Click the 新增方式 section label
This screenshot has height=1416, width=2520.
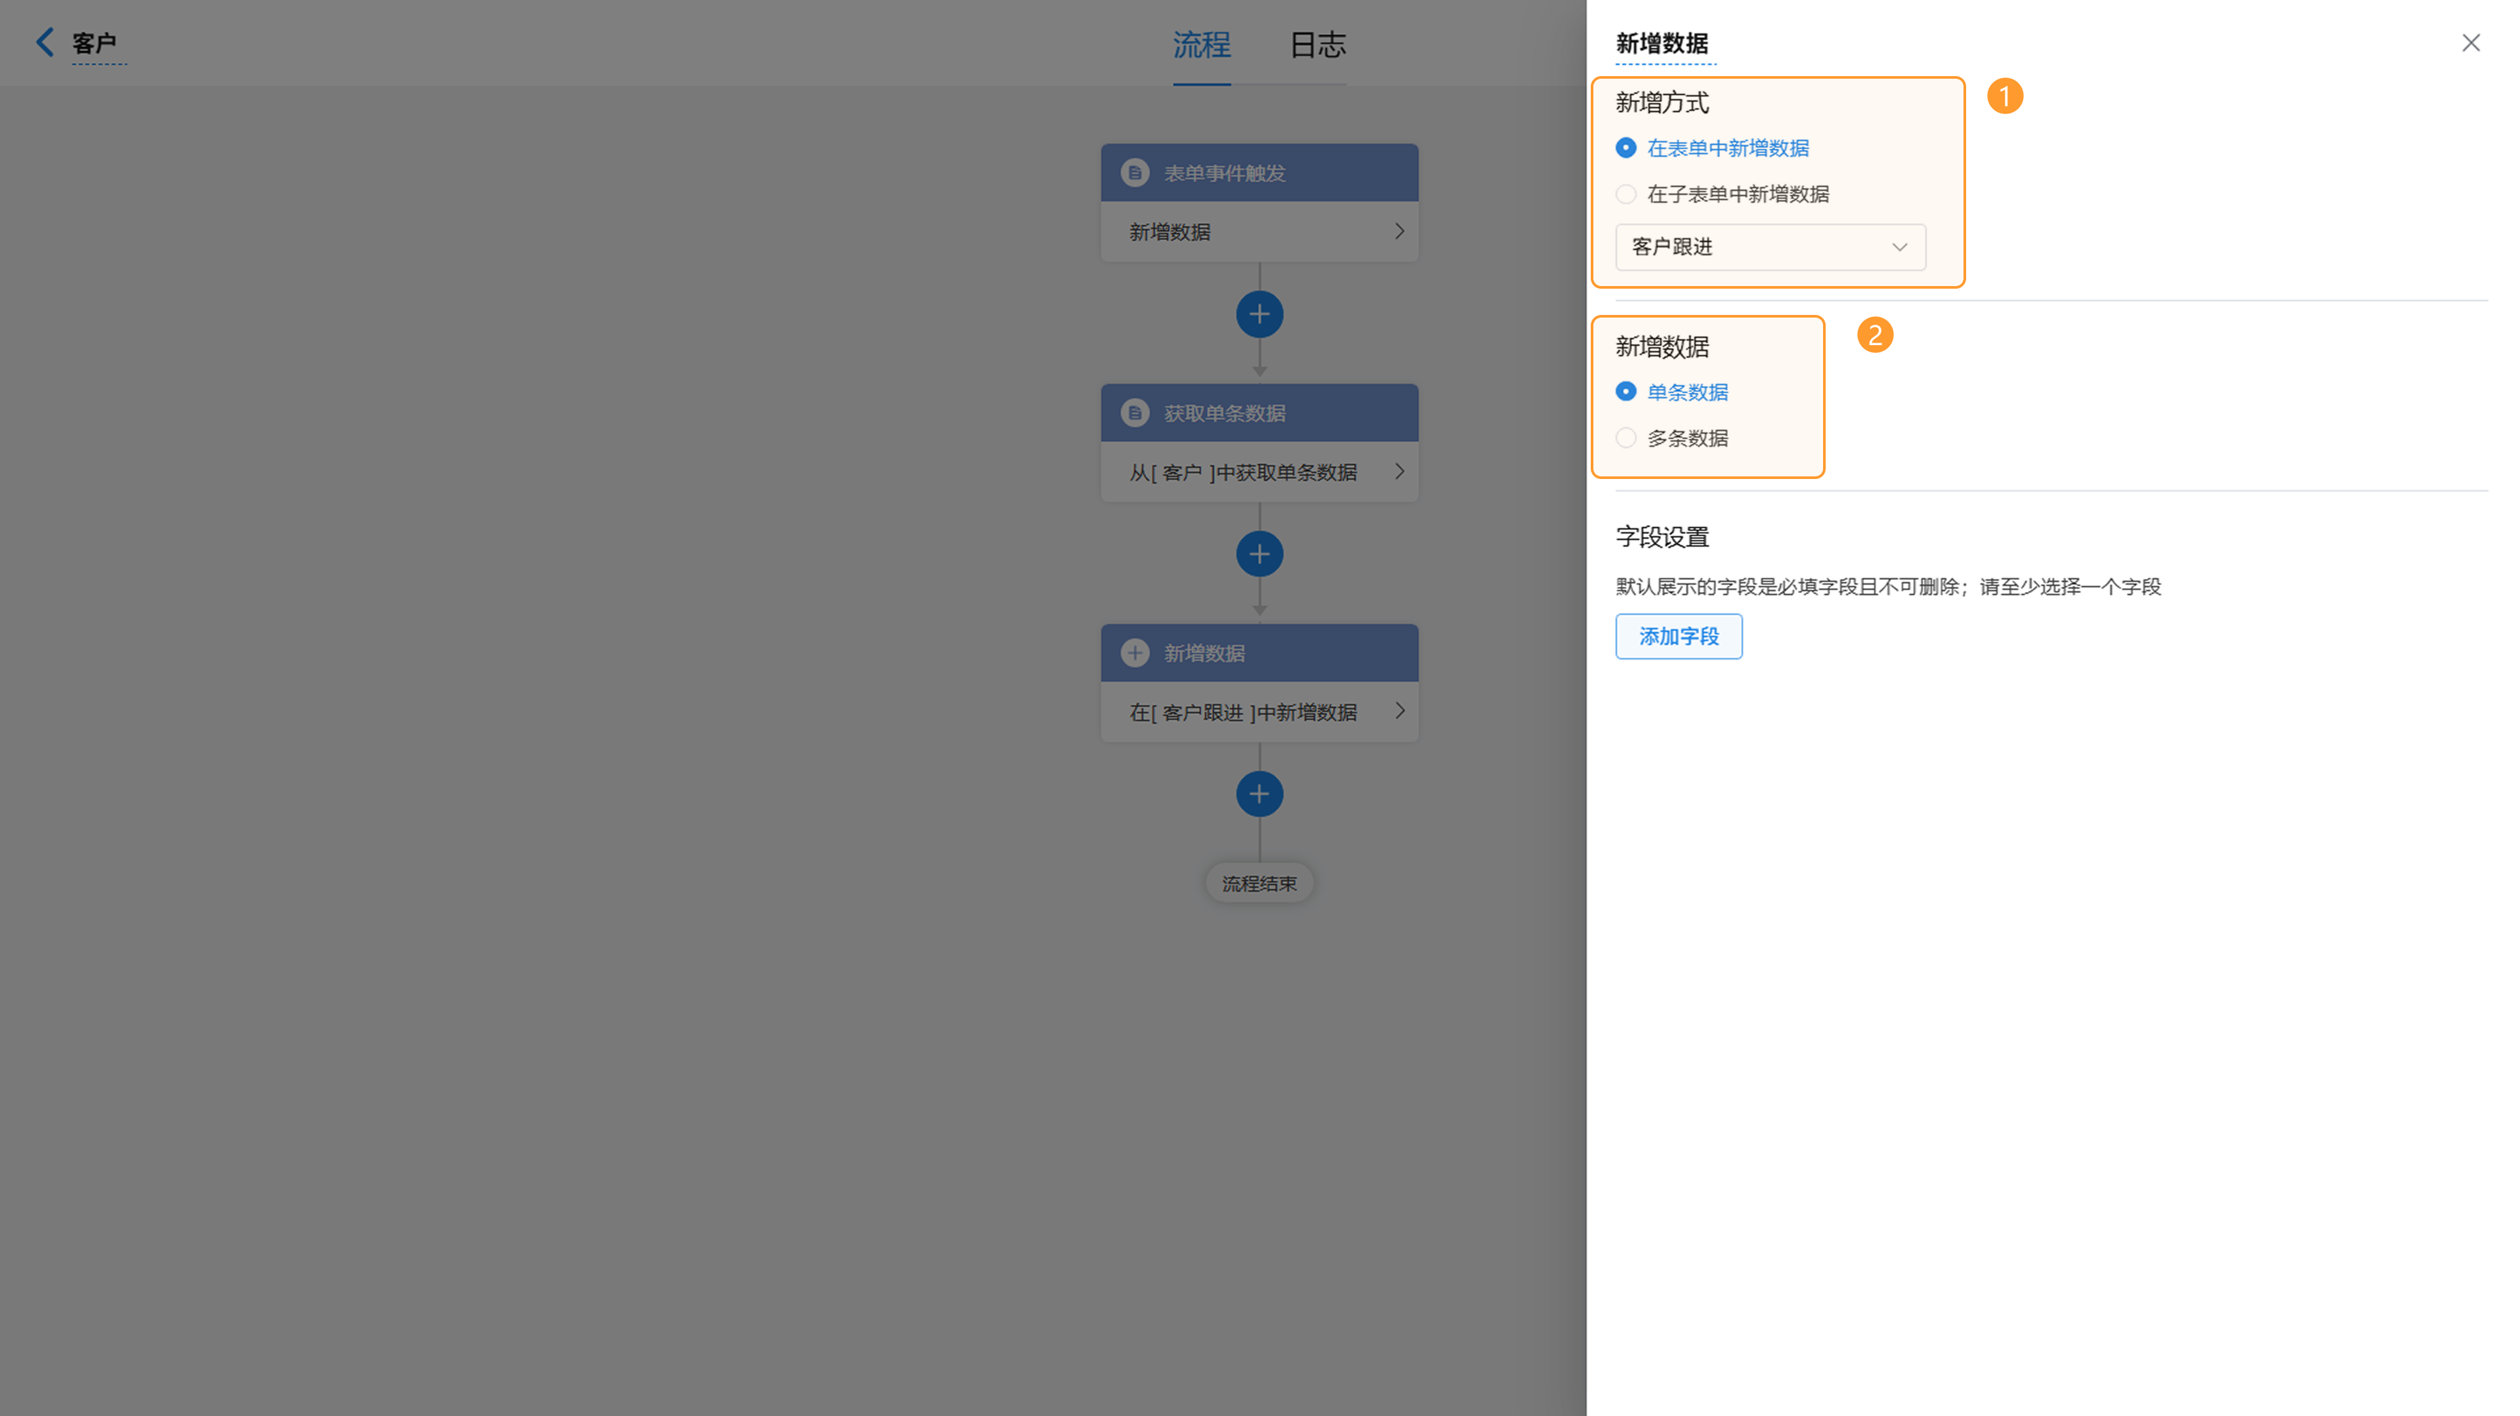1662,102
